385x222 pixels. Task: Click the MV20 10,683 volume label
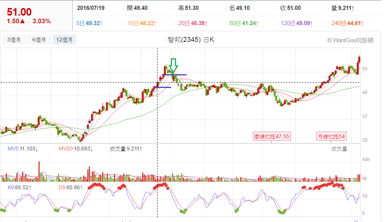click(75, 149)
